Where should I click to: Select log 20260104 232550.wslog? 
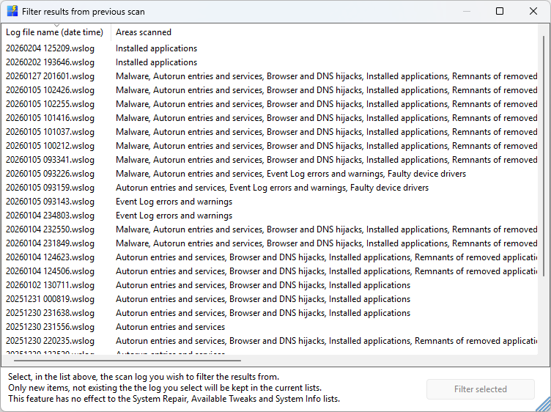coord(50,229)
